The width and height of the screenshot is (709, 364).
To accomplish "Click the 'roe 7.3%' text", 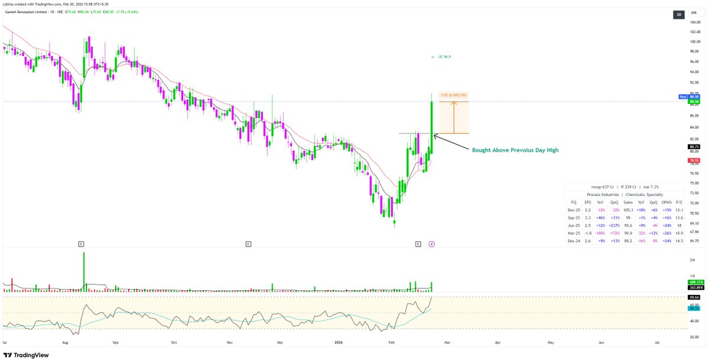I will point(651,188).
